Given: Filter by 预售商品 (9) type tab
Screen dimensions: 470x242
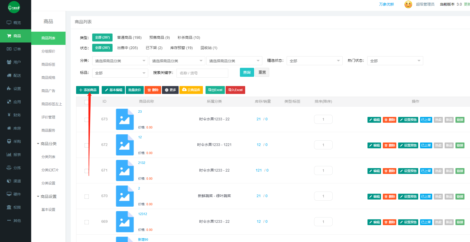Looking at the screenshot, I should point(159,37).
